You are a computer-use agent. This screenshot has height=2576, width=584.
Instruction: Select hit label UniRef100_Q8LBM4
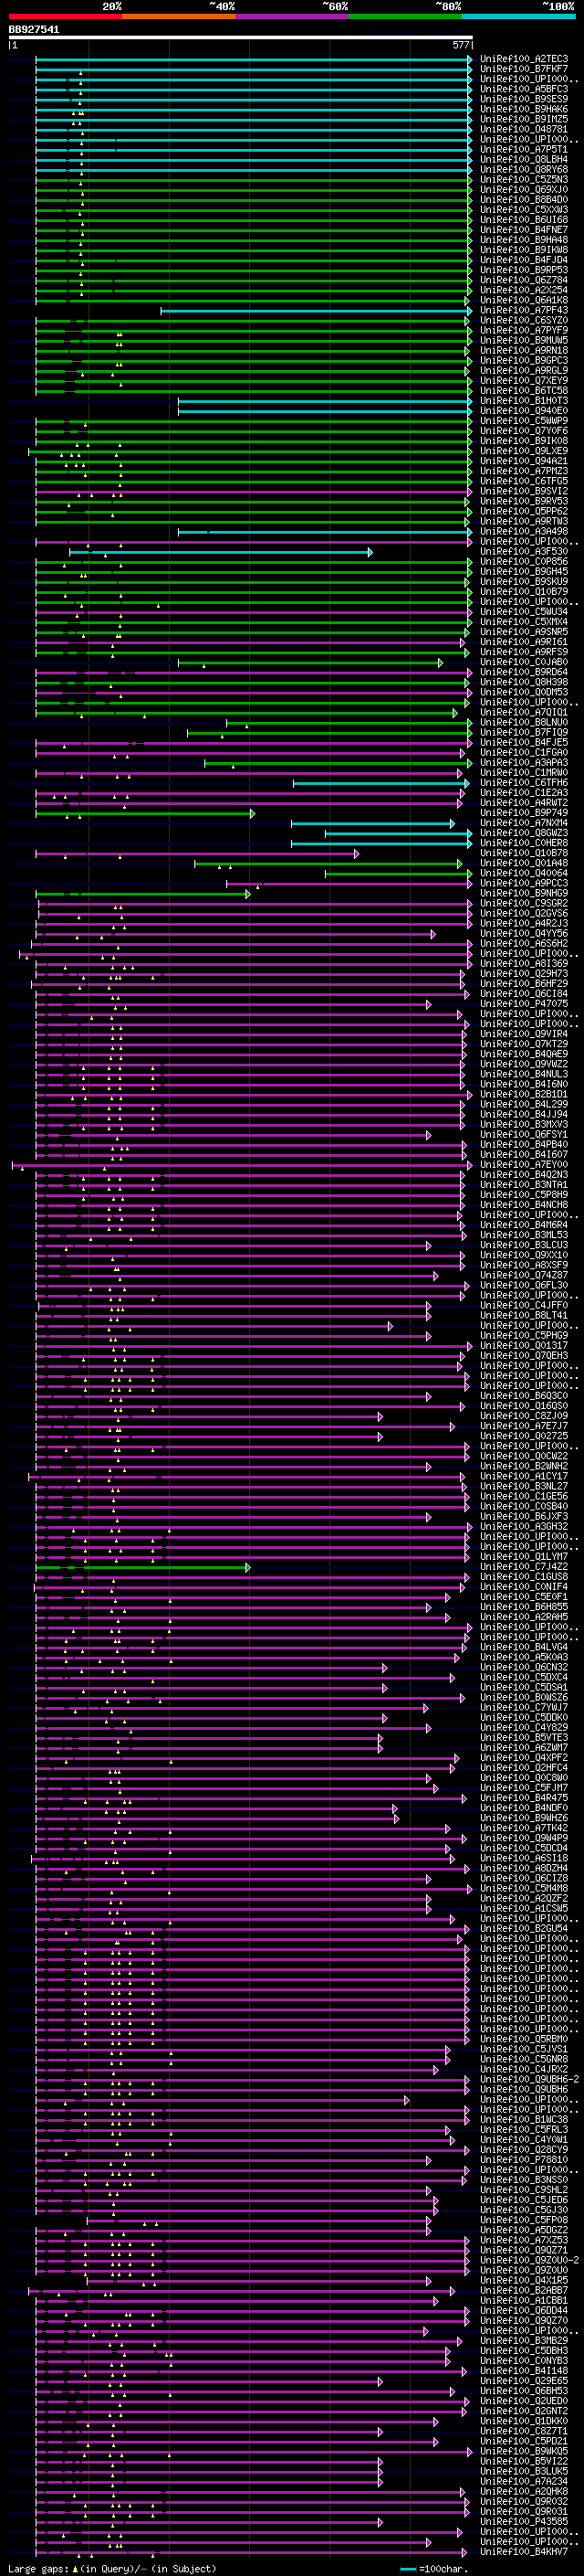point(524,160)
